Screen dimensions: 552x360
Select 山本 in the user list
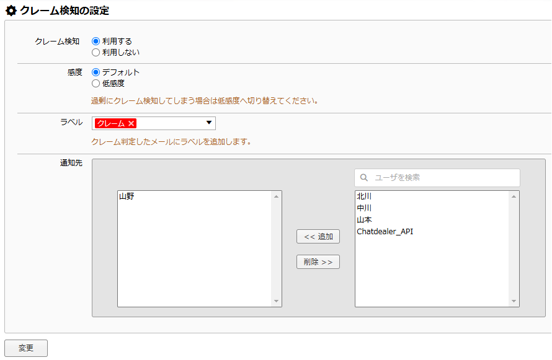tap(364, 220)
